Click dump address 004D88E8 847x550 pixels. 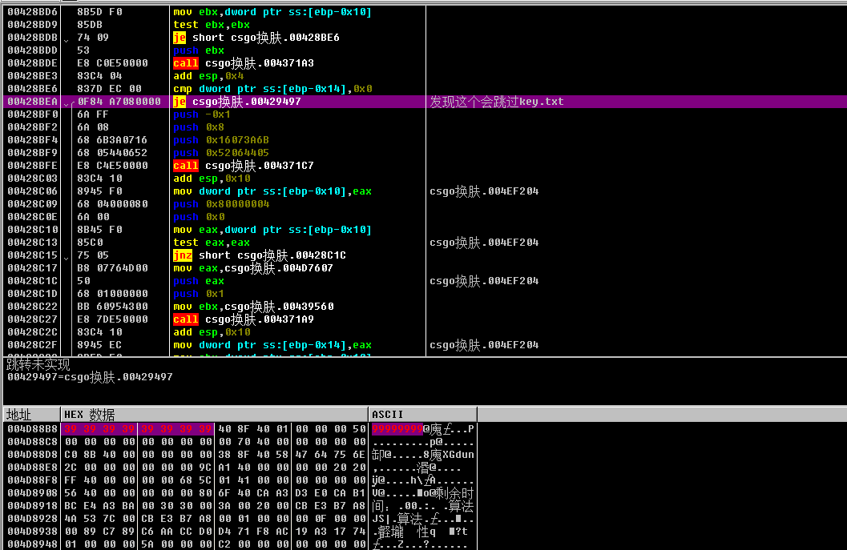click(x=32, y=468)
